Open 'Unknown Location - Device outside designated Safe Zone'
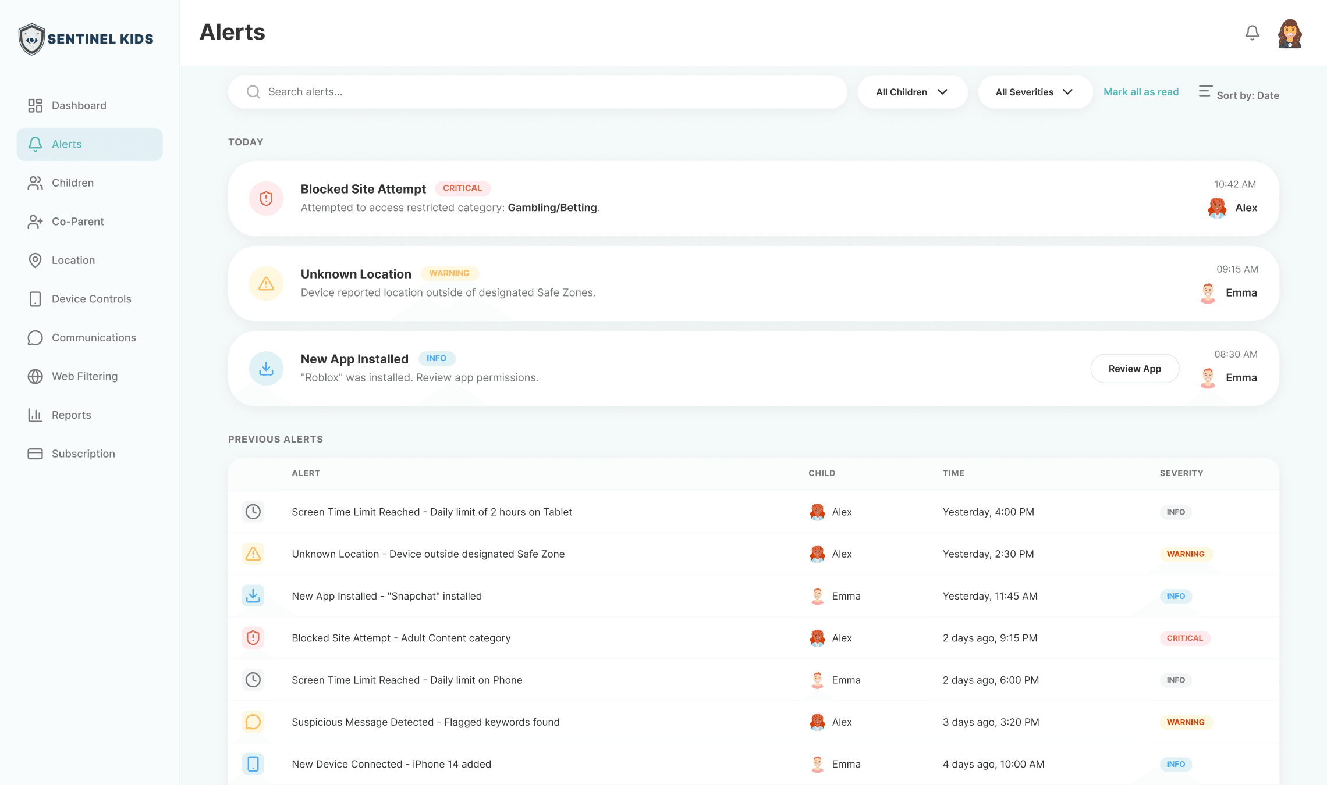 pyautogui.click(x=428, y=554)
